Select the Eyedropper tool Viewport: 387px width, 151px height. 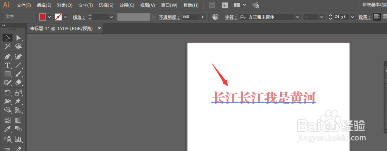coord(8,129)
